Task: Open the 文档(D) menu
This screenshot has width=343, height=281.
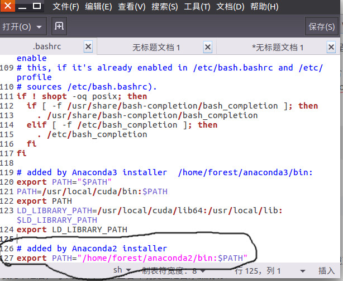Action: [x=230, y=7]
